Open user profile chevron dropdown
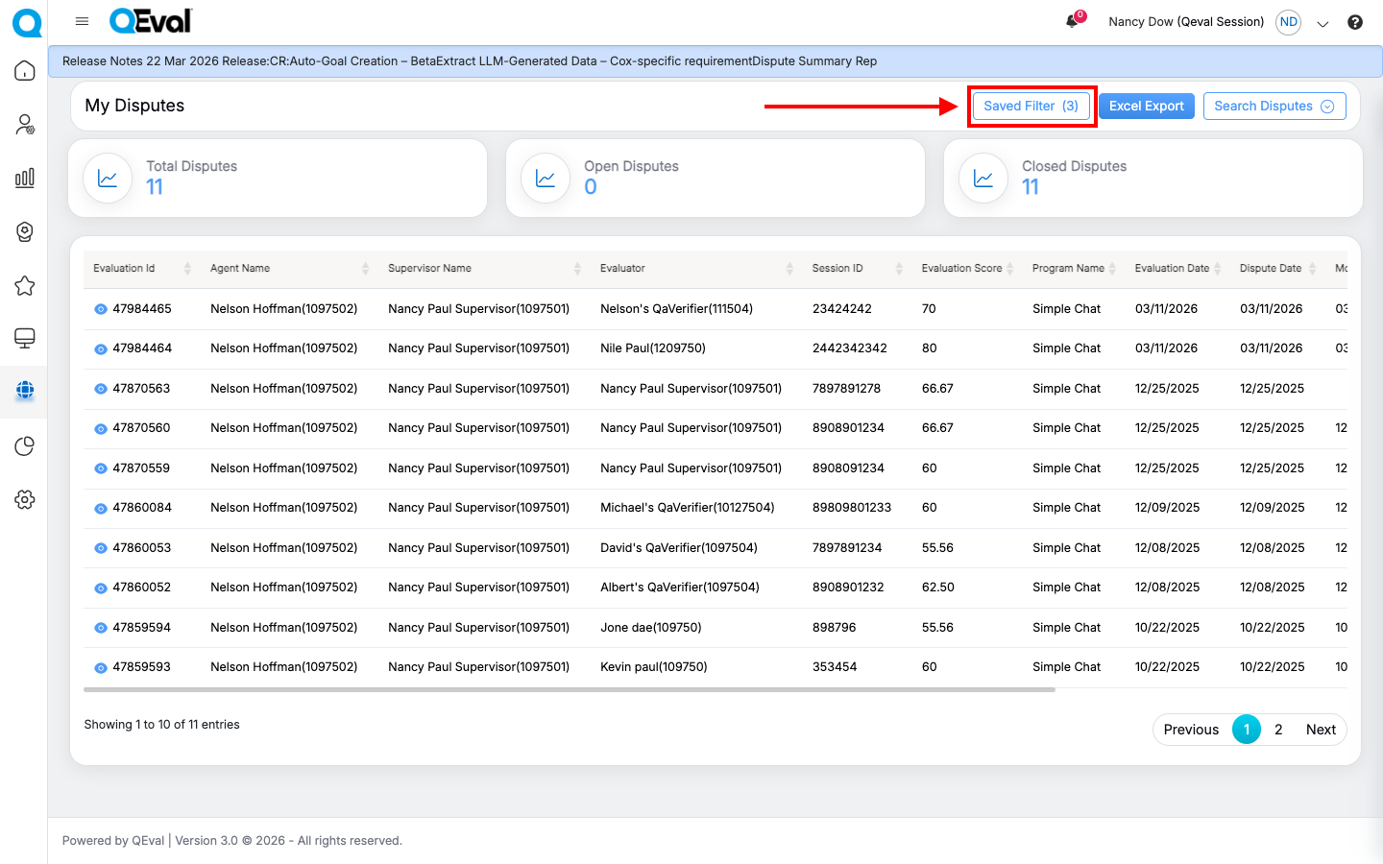 pos(1322,23)
